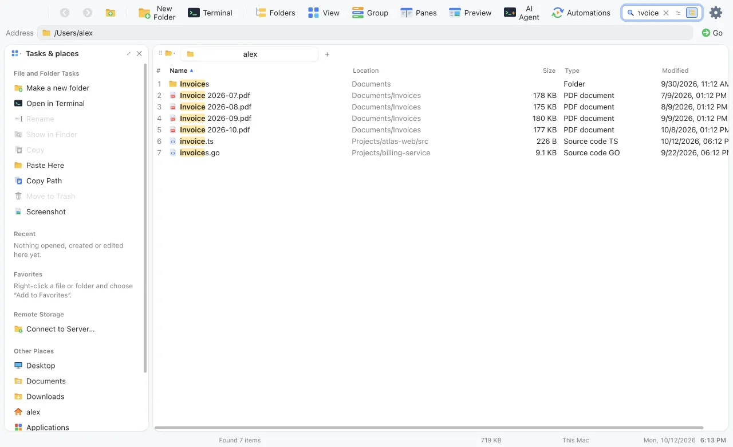Go forward with the right arrow button

click(88, 13)
